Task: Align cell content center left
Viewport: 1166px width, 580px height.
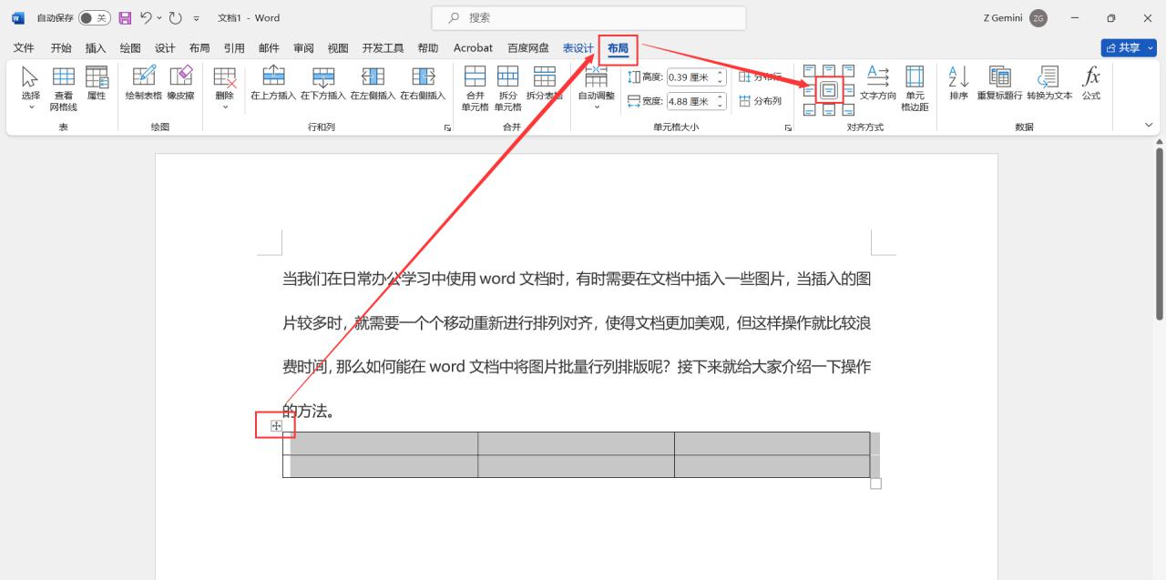Action: [x=809, y=90]
